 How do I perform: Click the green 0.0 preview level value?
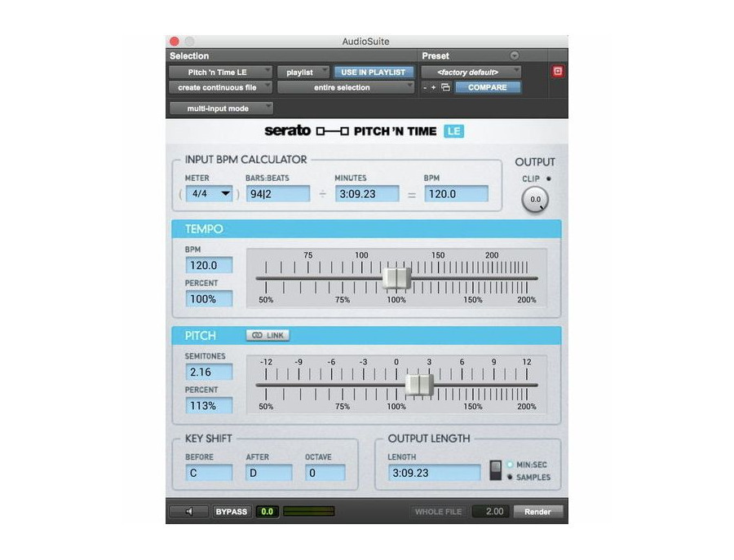pos(268,511)
